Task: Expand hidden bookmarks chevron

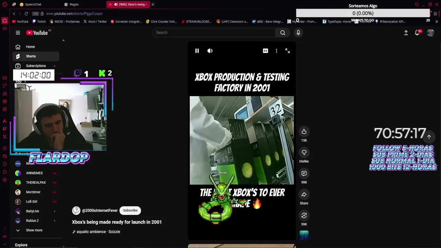Action: pyautogui.click(x=437, y=21)
